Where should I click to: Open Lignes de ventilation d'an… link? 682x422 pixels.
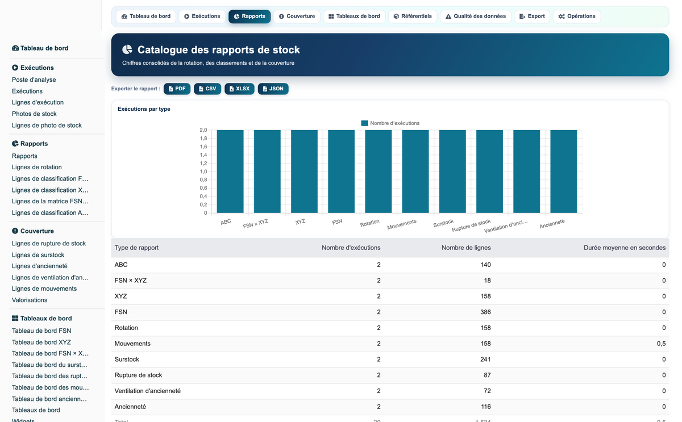(50, 278)
